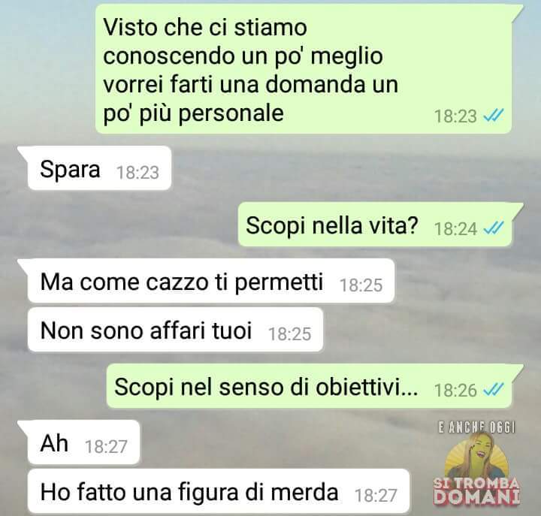
Task: Tap the 'Ah' message bubble
Action: coord(83,442)
